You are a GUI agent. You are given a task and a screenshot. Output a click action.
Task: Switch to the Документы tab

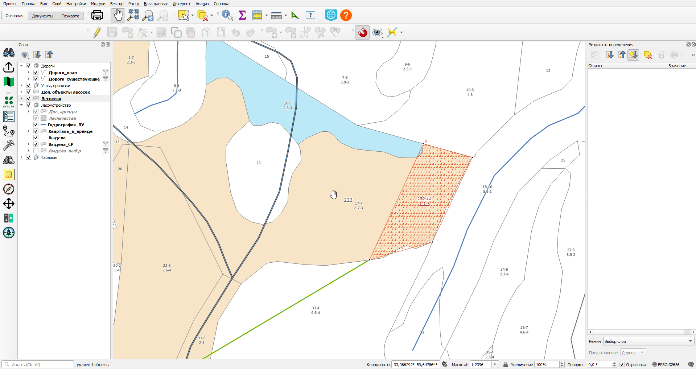pos(42,16)
